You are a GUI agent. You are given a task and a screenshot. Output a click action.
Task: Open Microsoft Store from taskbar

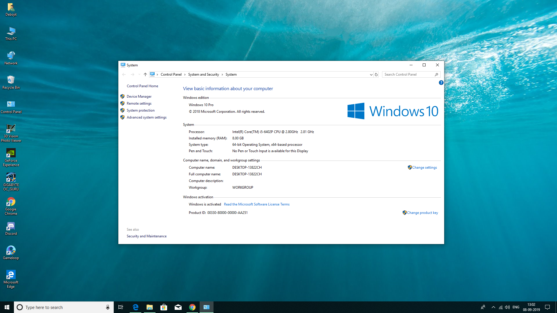[x=164, y=307]
